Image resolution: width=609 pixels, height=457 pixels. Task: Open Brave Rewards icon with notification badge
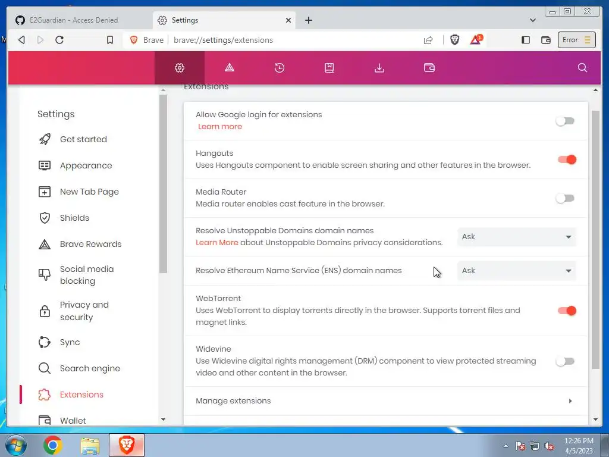[476, 39]
